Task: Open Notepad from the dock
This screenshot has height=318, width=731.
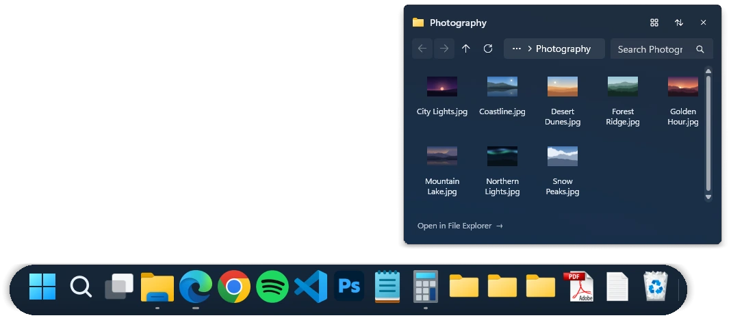Action: 387,287
